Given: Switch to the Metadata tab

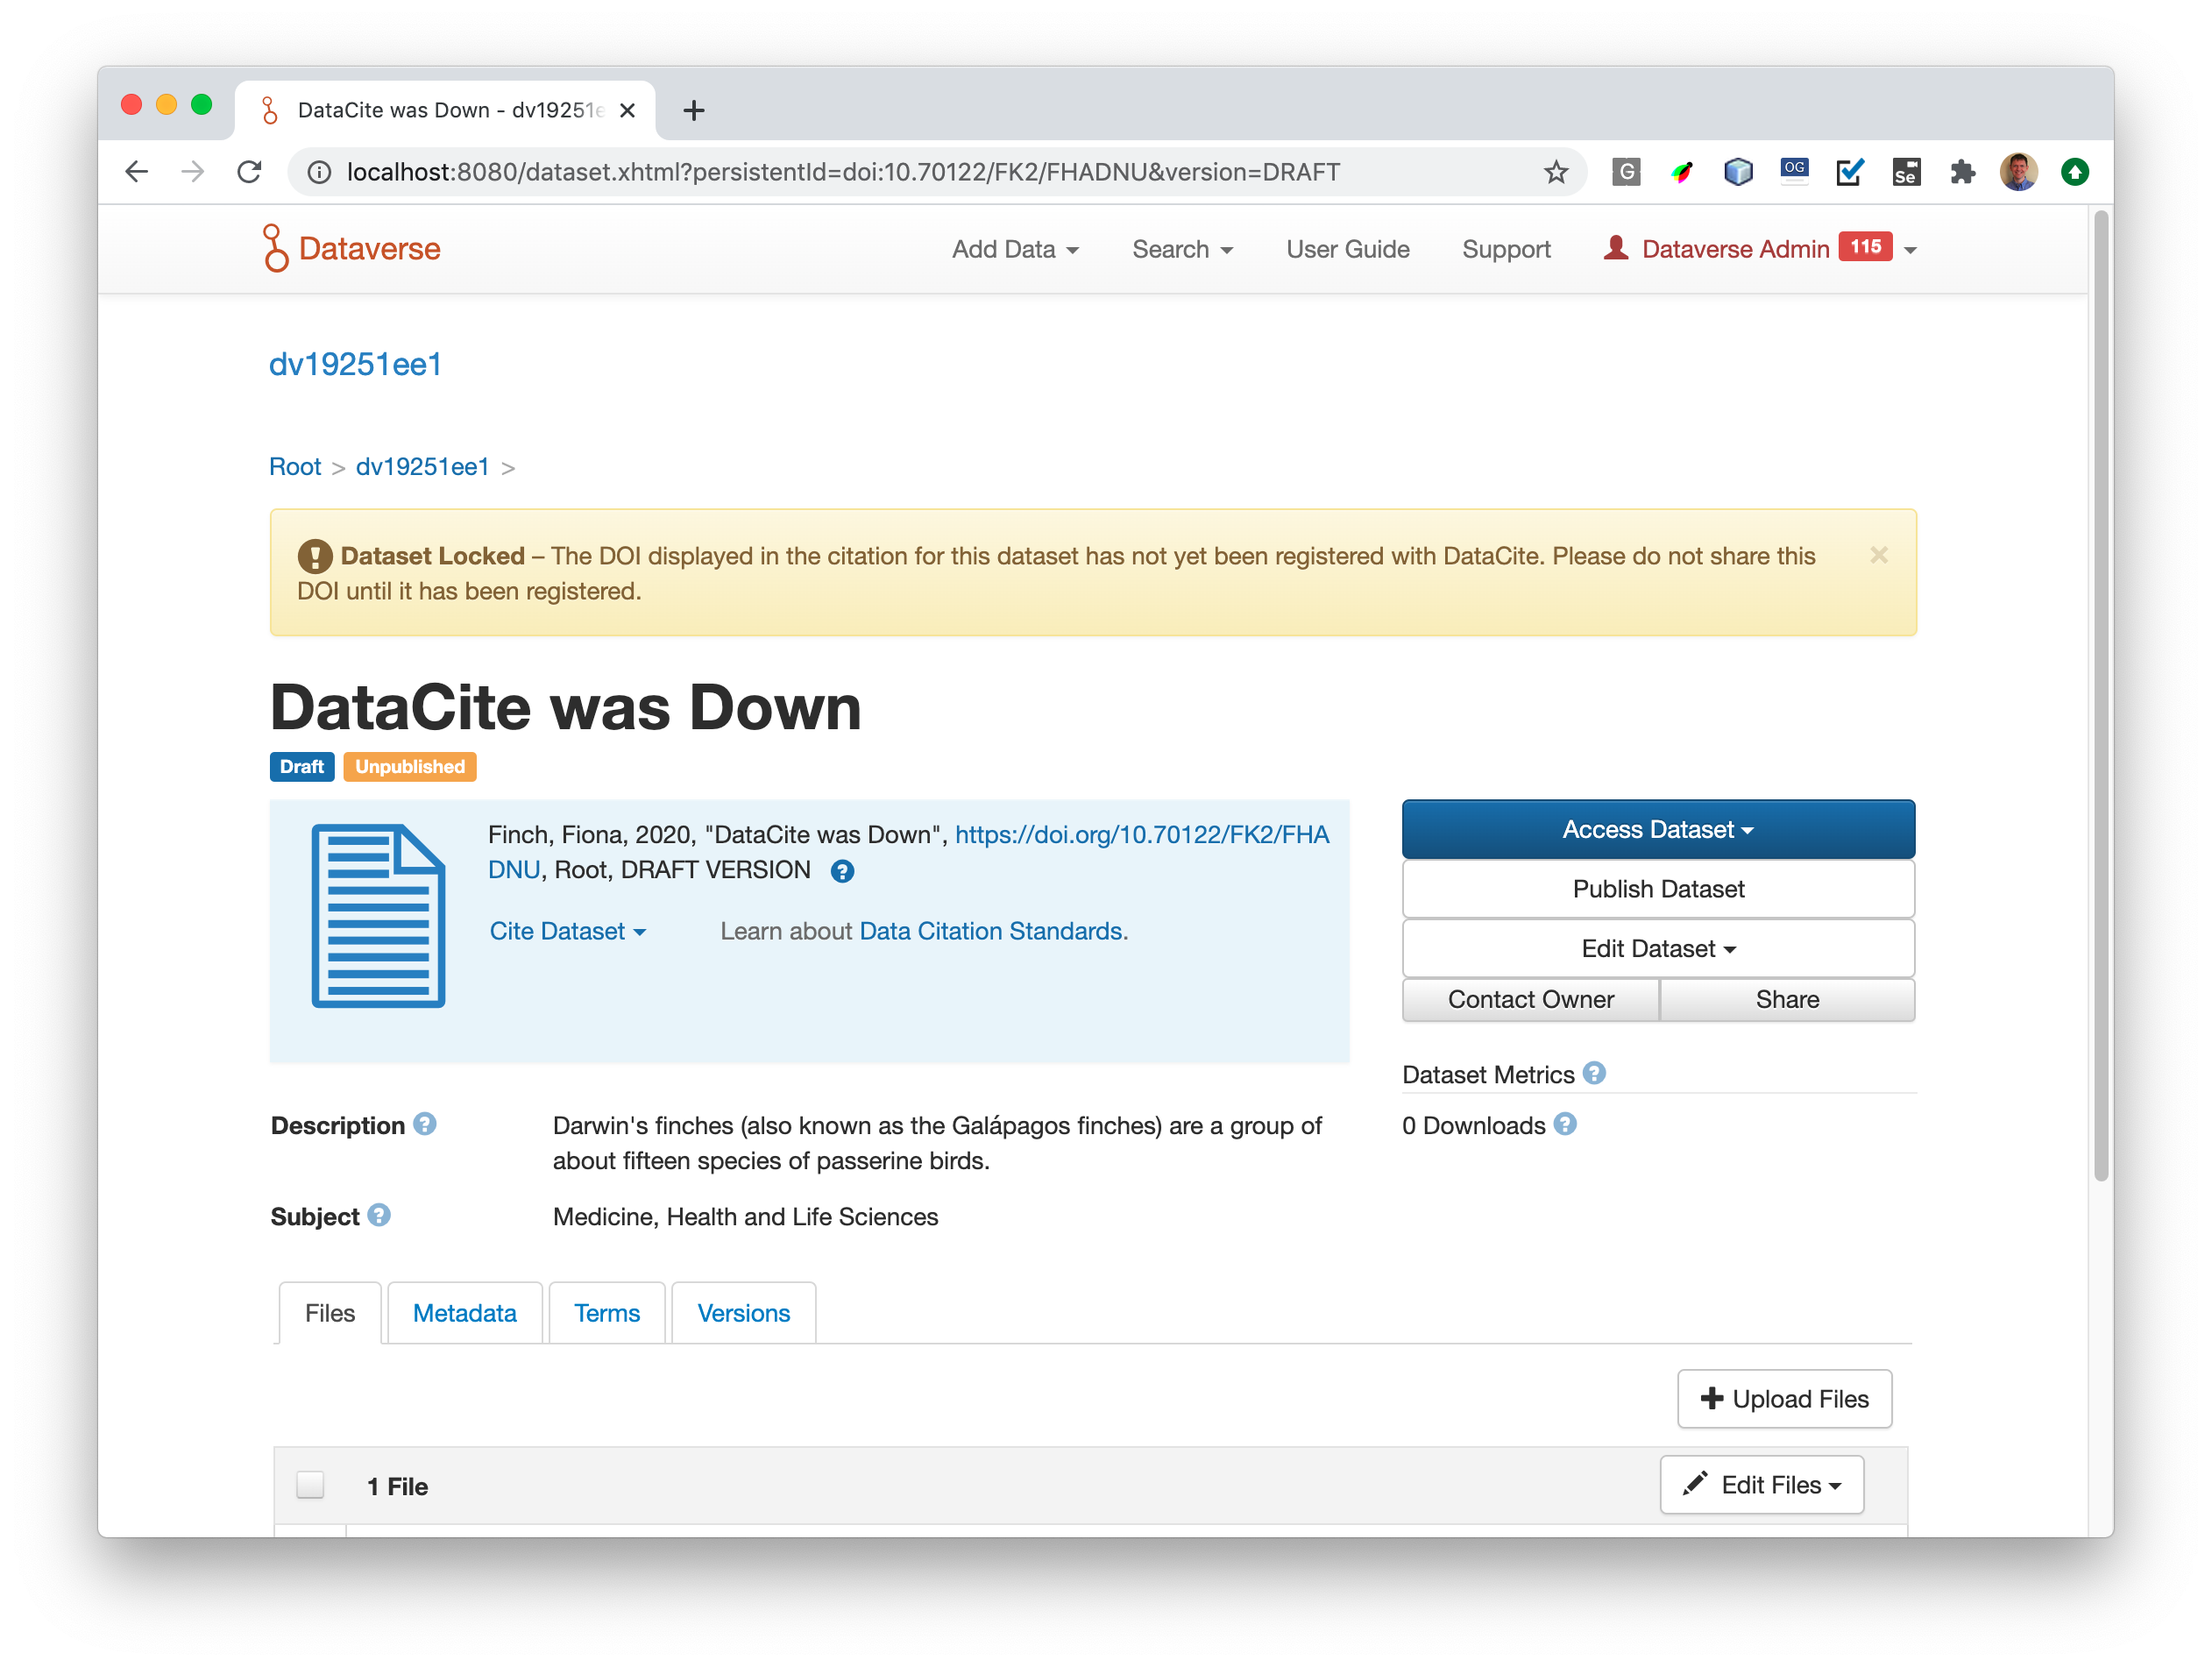Looking at the screenshot, I should (465, 1313).
